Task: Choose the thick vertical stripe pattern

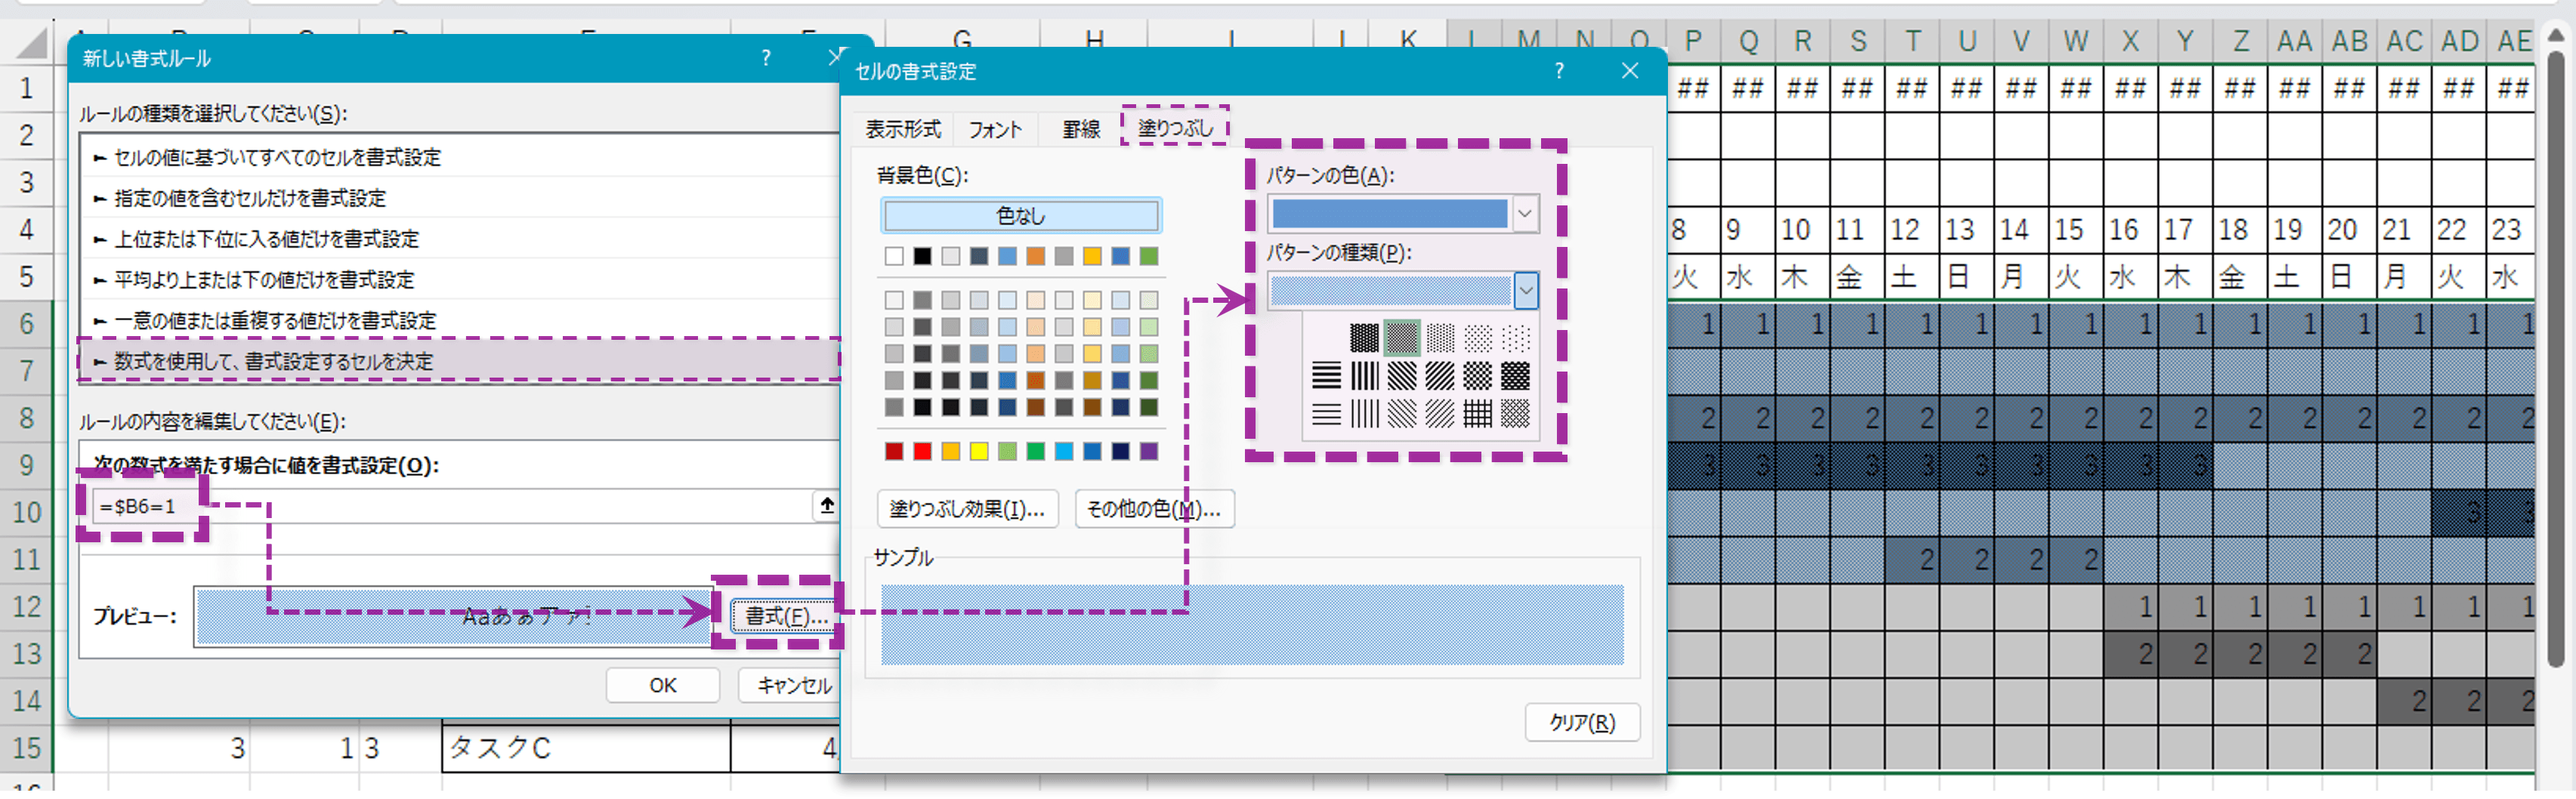Action: click(1364, 376)
